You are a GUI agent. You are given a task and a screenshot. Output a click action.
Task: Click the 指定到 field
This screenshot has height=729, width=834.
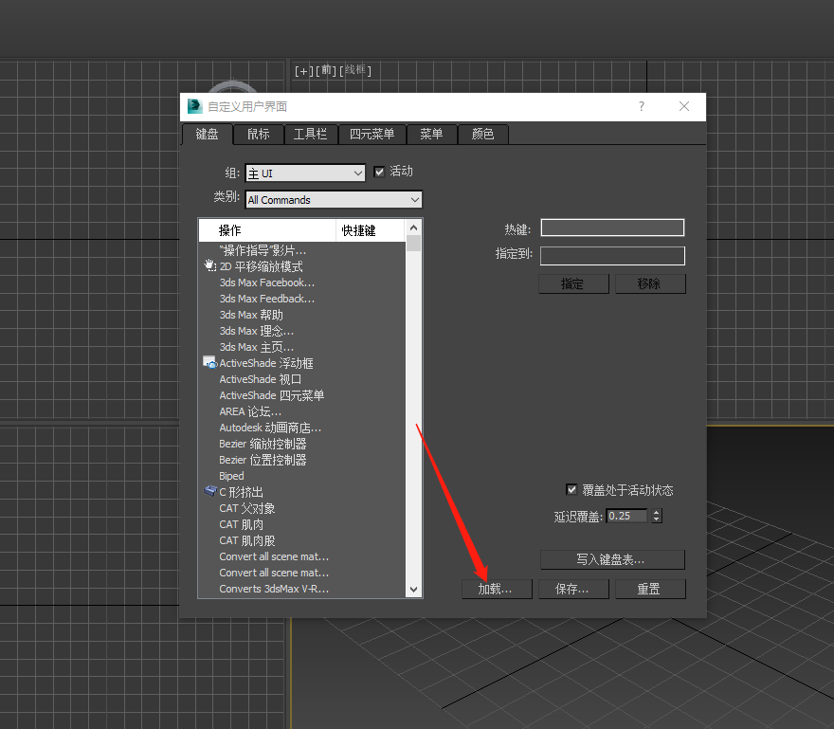point(612,255)
